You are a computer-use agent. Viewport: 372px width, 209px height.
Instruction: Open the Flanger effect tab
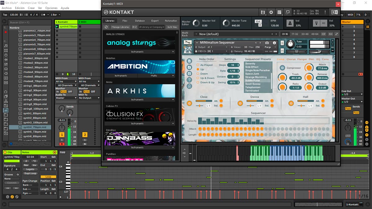(x=302, y=59)
